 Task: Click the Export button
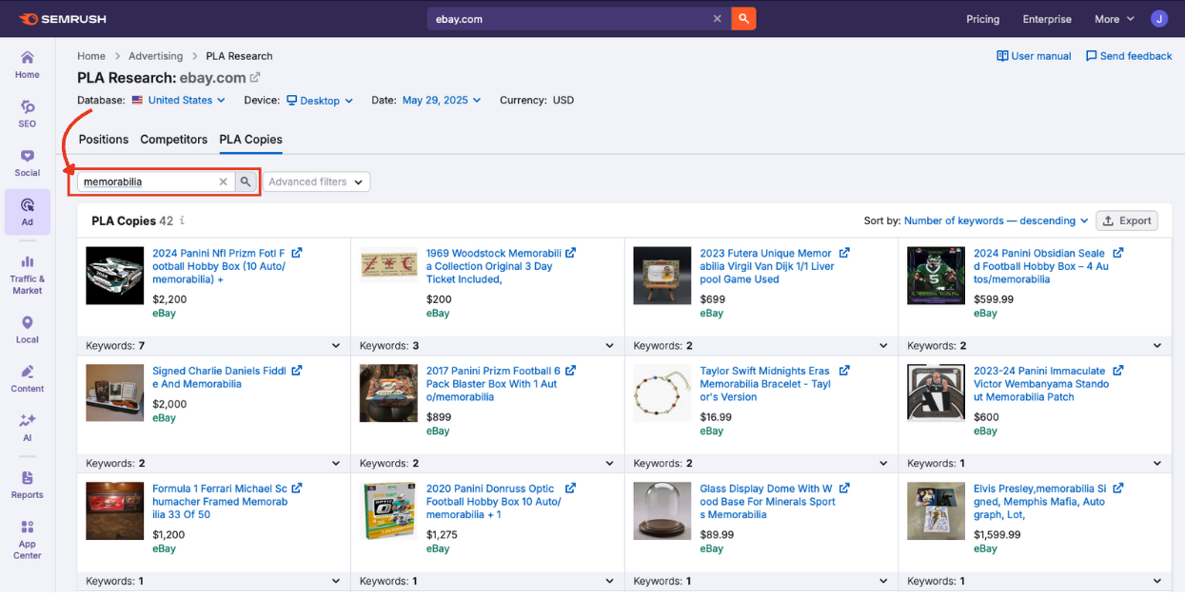click(1127, 220)
